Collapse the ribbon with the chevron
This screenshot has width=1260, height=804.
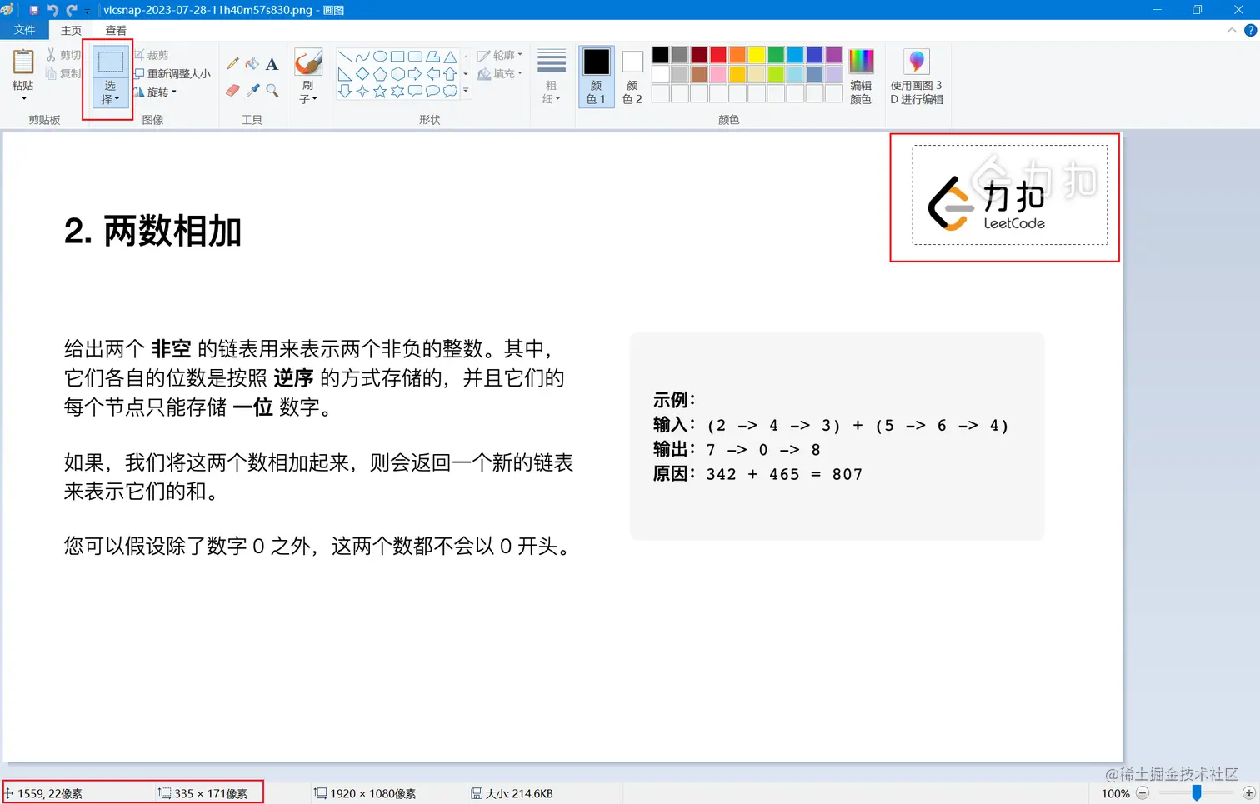[x=1232, y=30]
